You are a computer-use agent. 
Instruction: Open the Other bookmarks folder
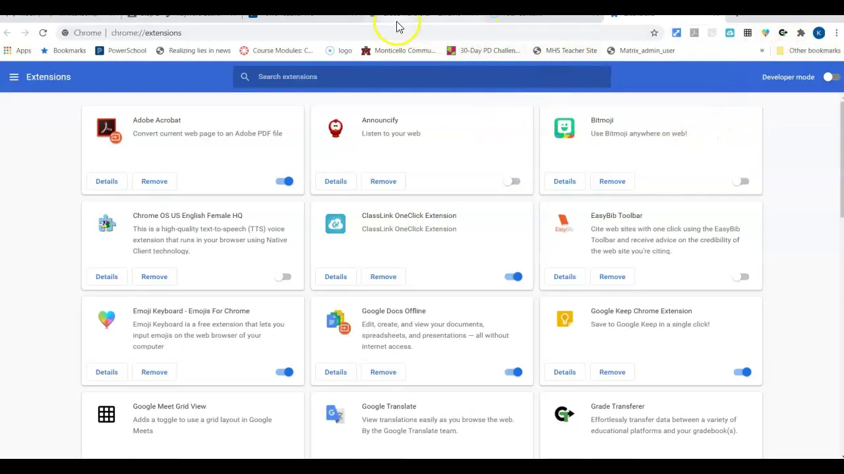[808, 51]
